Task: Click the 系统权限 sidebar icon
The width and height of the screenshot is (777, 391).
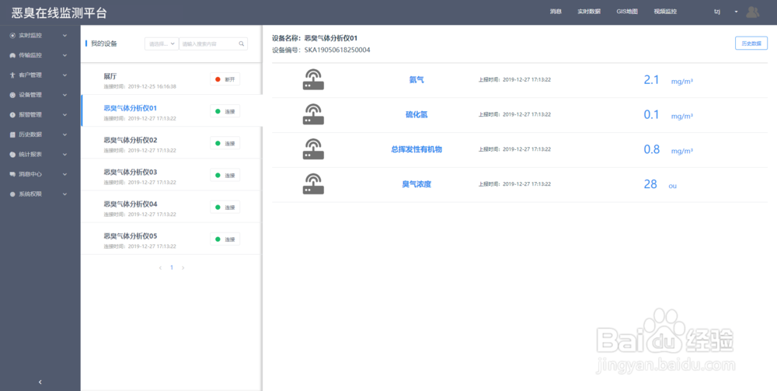Action: pyautogui.click(x=13, y=194)
